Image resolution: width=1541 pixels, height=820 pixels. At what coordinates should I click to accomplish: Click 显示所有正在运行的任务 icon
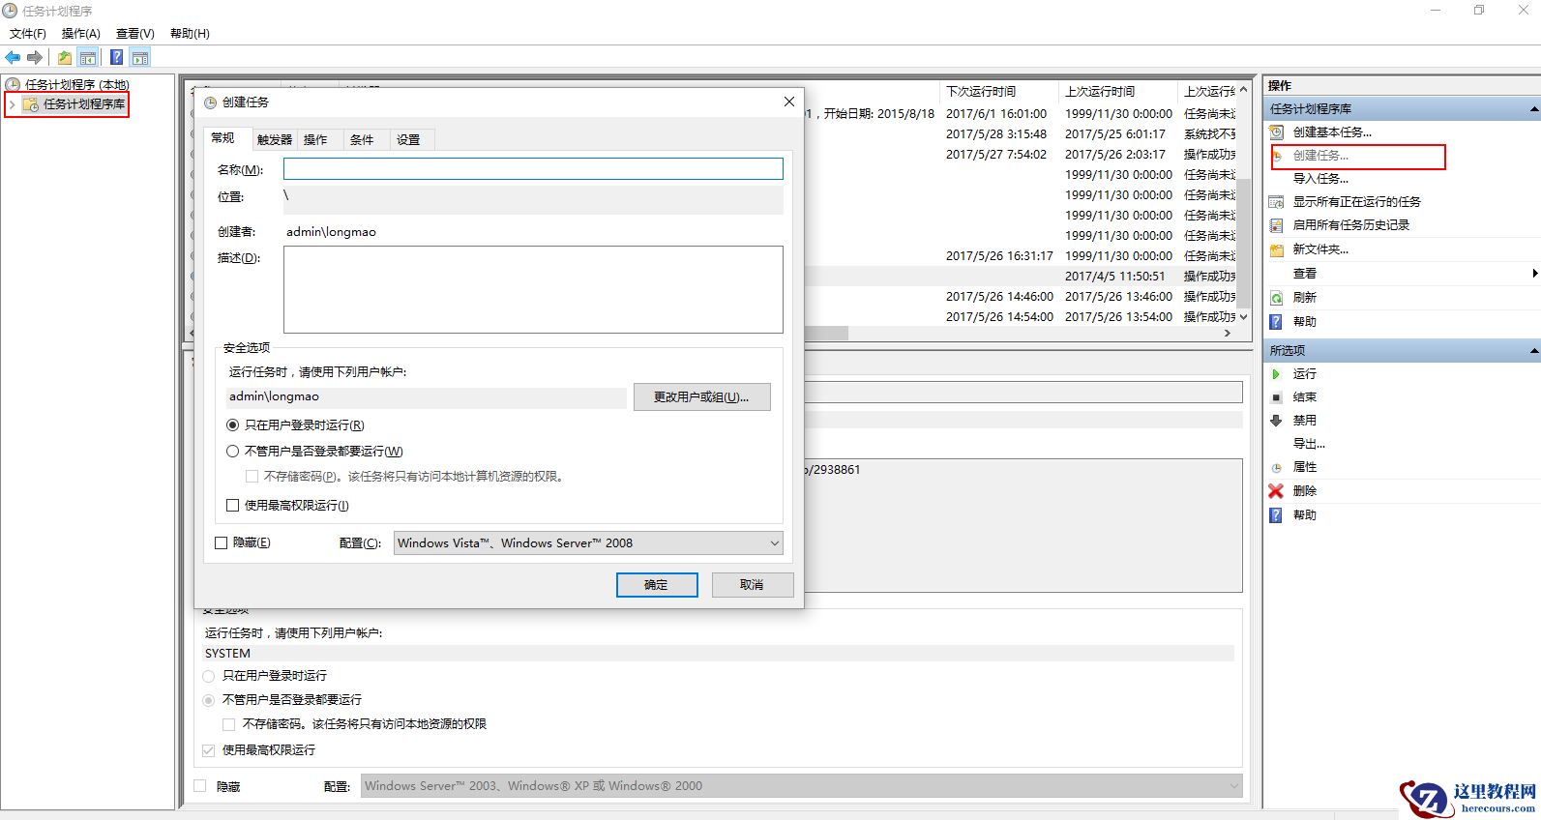point(1277,201)
